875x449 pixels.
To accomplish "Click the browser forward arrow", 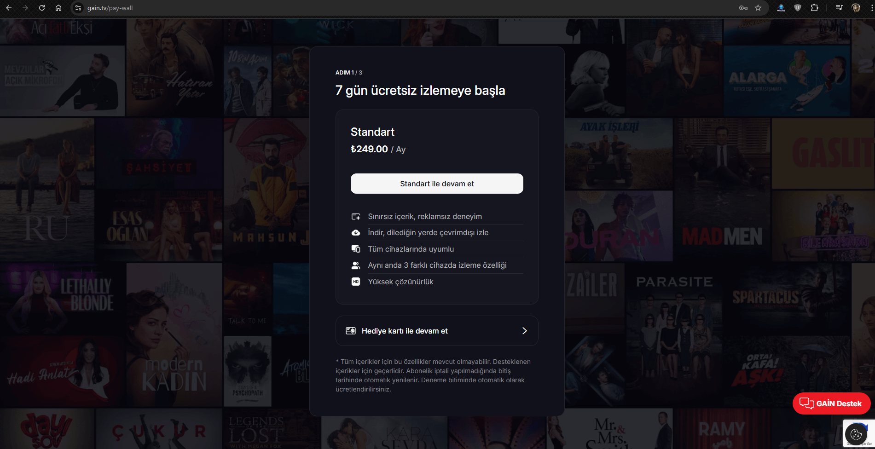I will [25, 8].
